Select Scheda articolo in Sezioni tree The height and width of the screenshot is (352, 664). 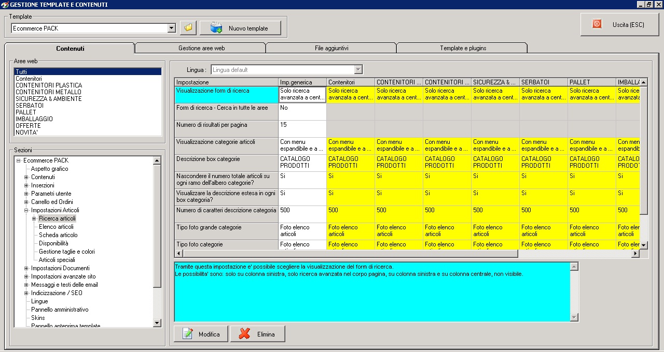[x=58, y=235]
